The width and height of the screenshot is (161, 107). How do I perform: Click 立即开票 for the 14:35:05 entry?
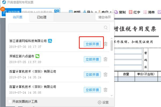tap(92, 90)
